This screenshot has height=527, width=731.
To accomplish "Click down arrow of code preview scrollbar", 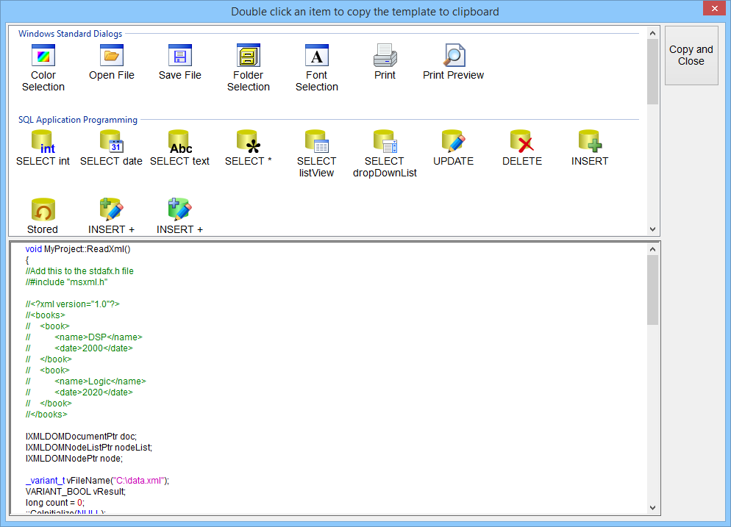I will pyautogui.click(x=653, y=508).
